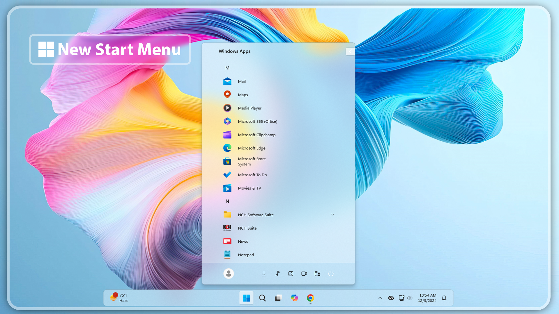The image size is (559, 314).
Task: Click the Movies & TV label
Action: [250, 188]
